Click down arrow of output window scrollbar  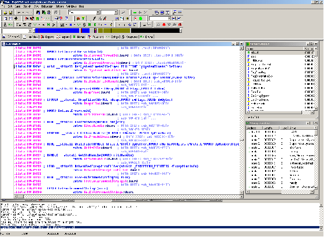(x=321, y=228)
